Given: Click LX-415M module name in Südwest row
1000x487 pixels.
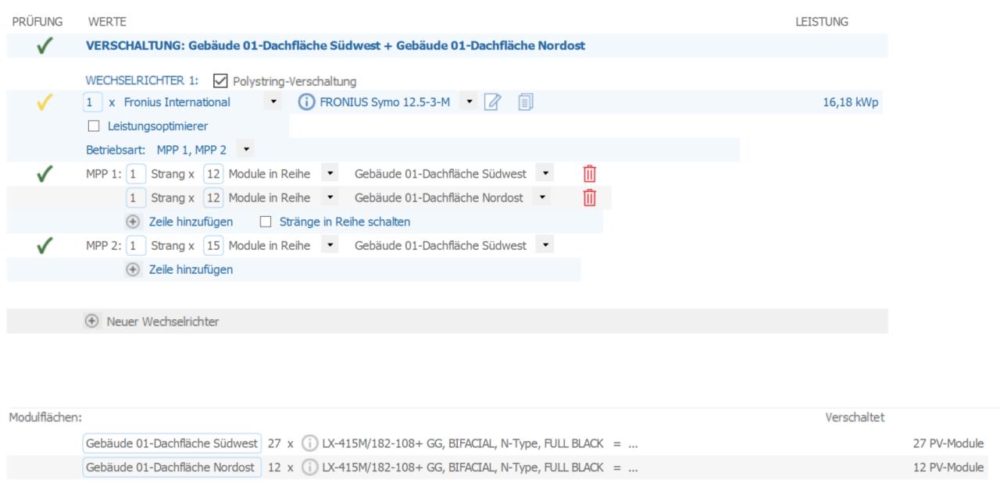Looking at the screenshot, I should point(463,444).
